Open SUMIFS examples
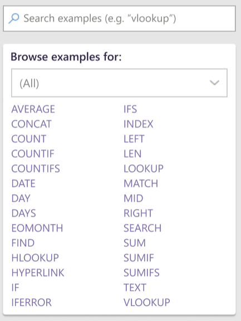 pyautogui.click(x=141, y=273)
